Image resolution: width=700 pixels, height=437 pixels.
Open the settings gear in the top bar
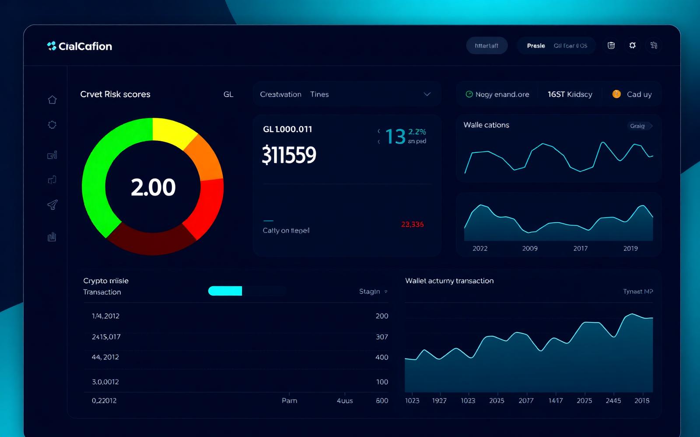632,45
